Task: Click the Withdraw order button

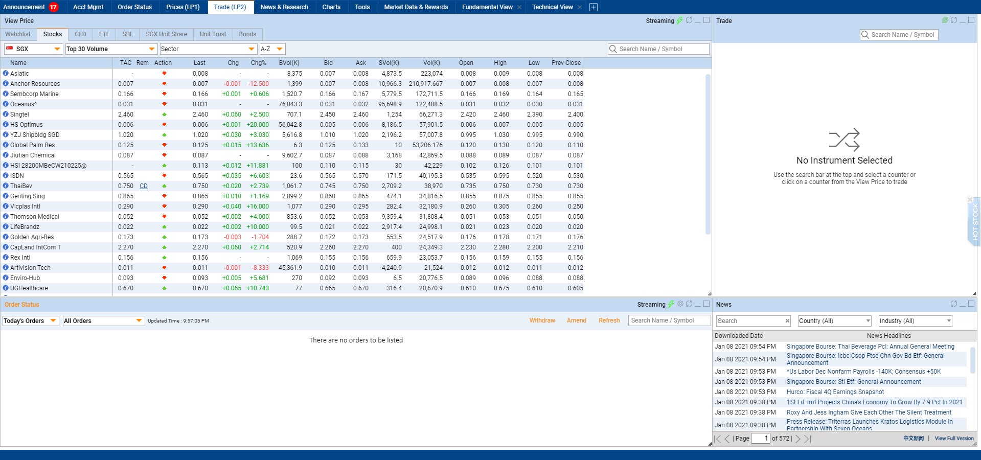Action: [x=542, y=320]
